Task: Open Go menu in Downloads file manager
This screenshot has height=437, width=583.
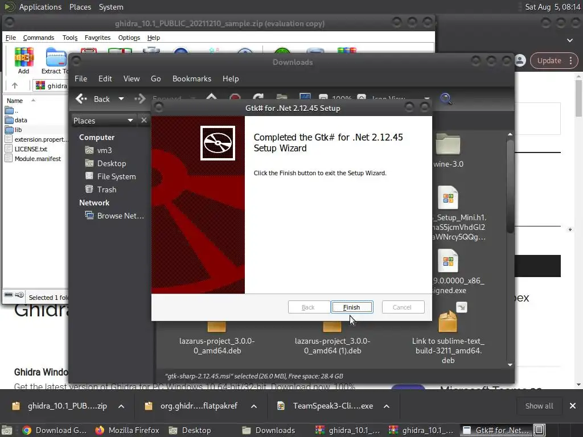Action: coord(156,79)
